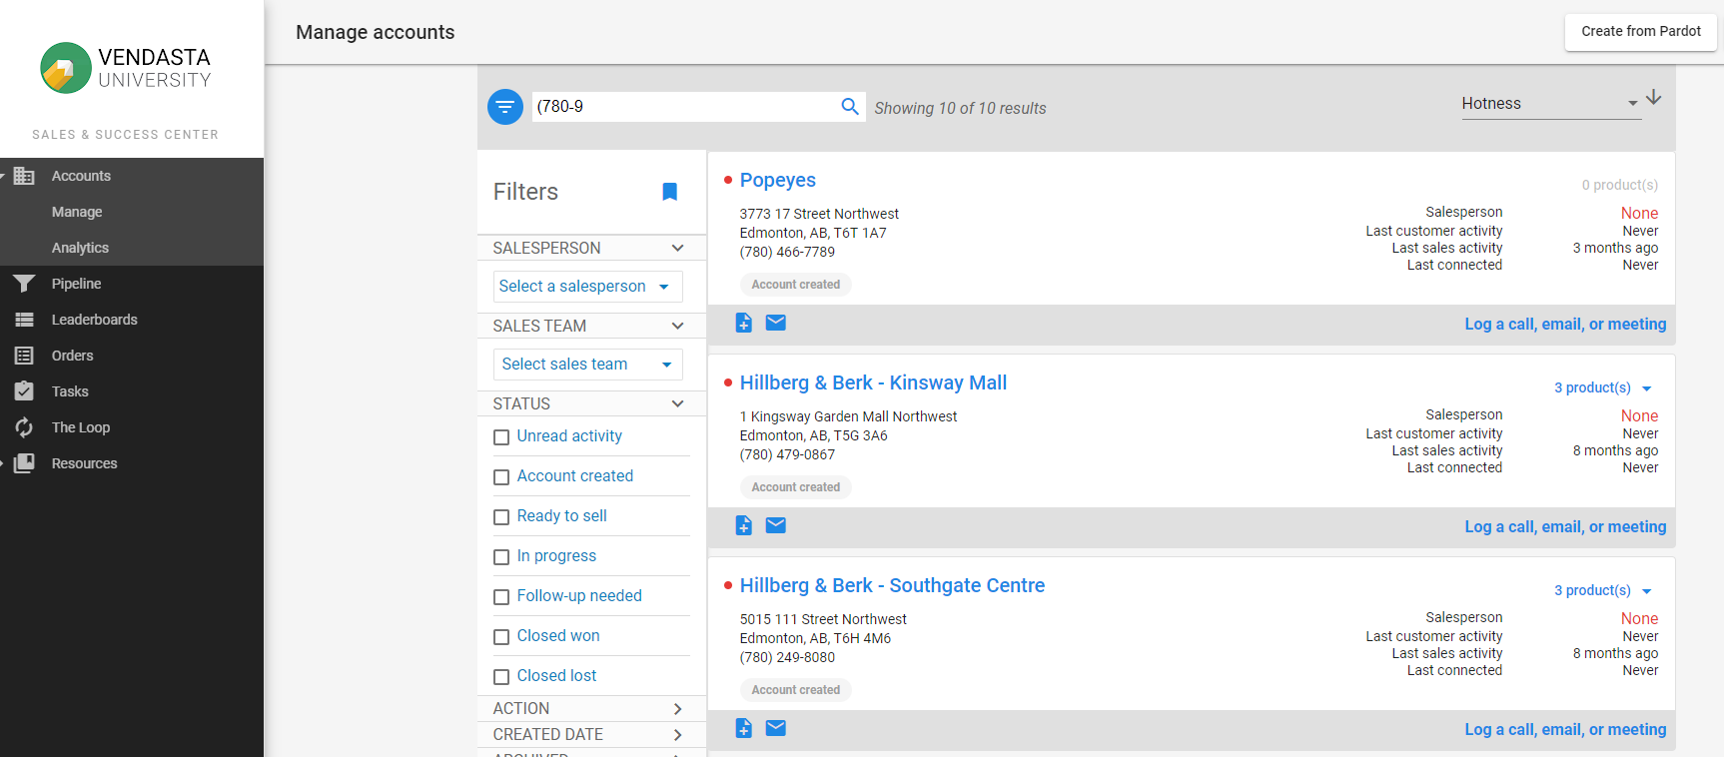Click The Loop cycle icon
The image size is (1724, 757).
coord(24,427)
